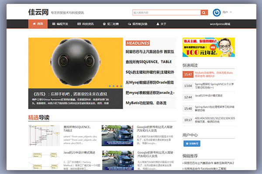The image size is (262, 174).
Task: Open the 15:47 MyBatis quick-read entry
Action: pos(209,74)
